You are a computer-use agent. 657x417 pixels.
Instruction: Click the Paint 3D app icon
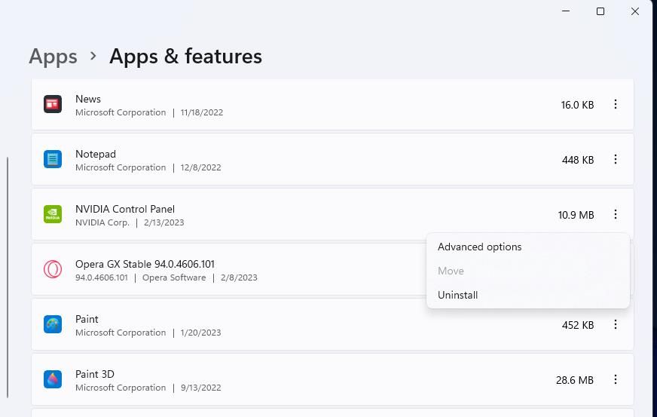point(52,379)
